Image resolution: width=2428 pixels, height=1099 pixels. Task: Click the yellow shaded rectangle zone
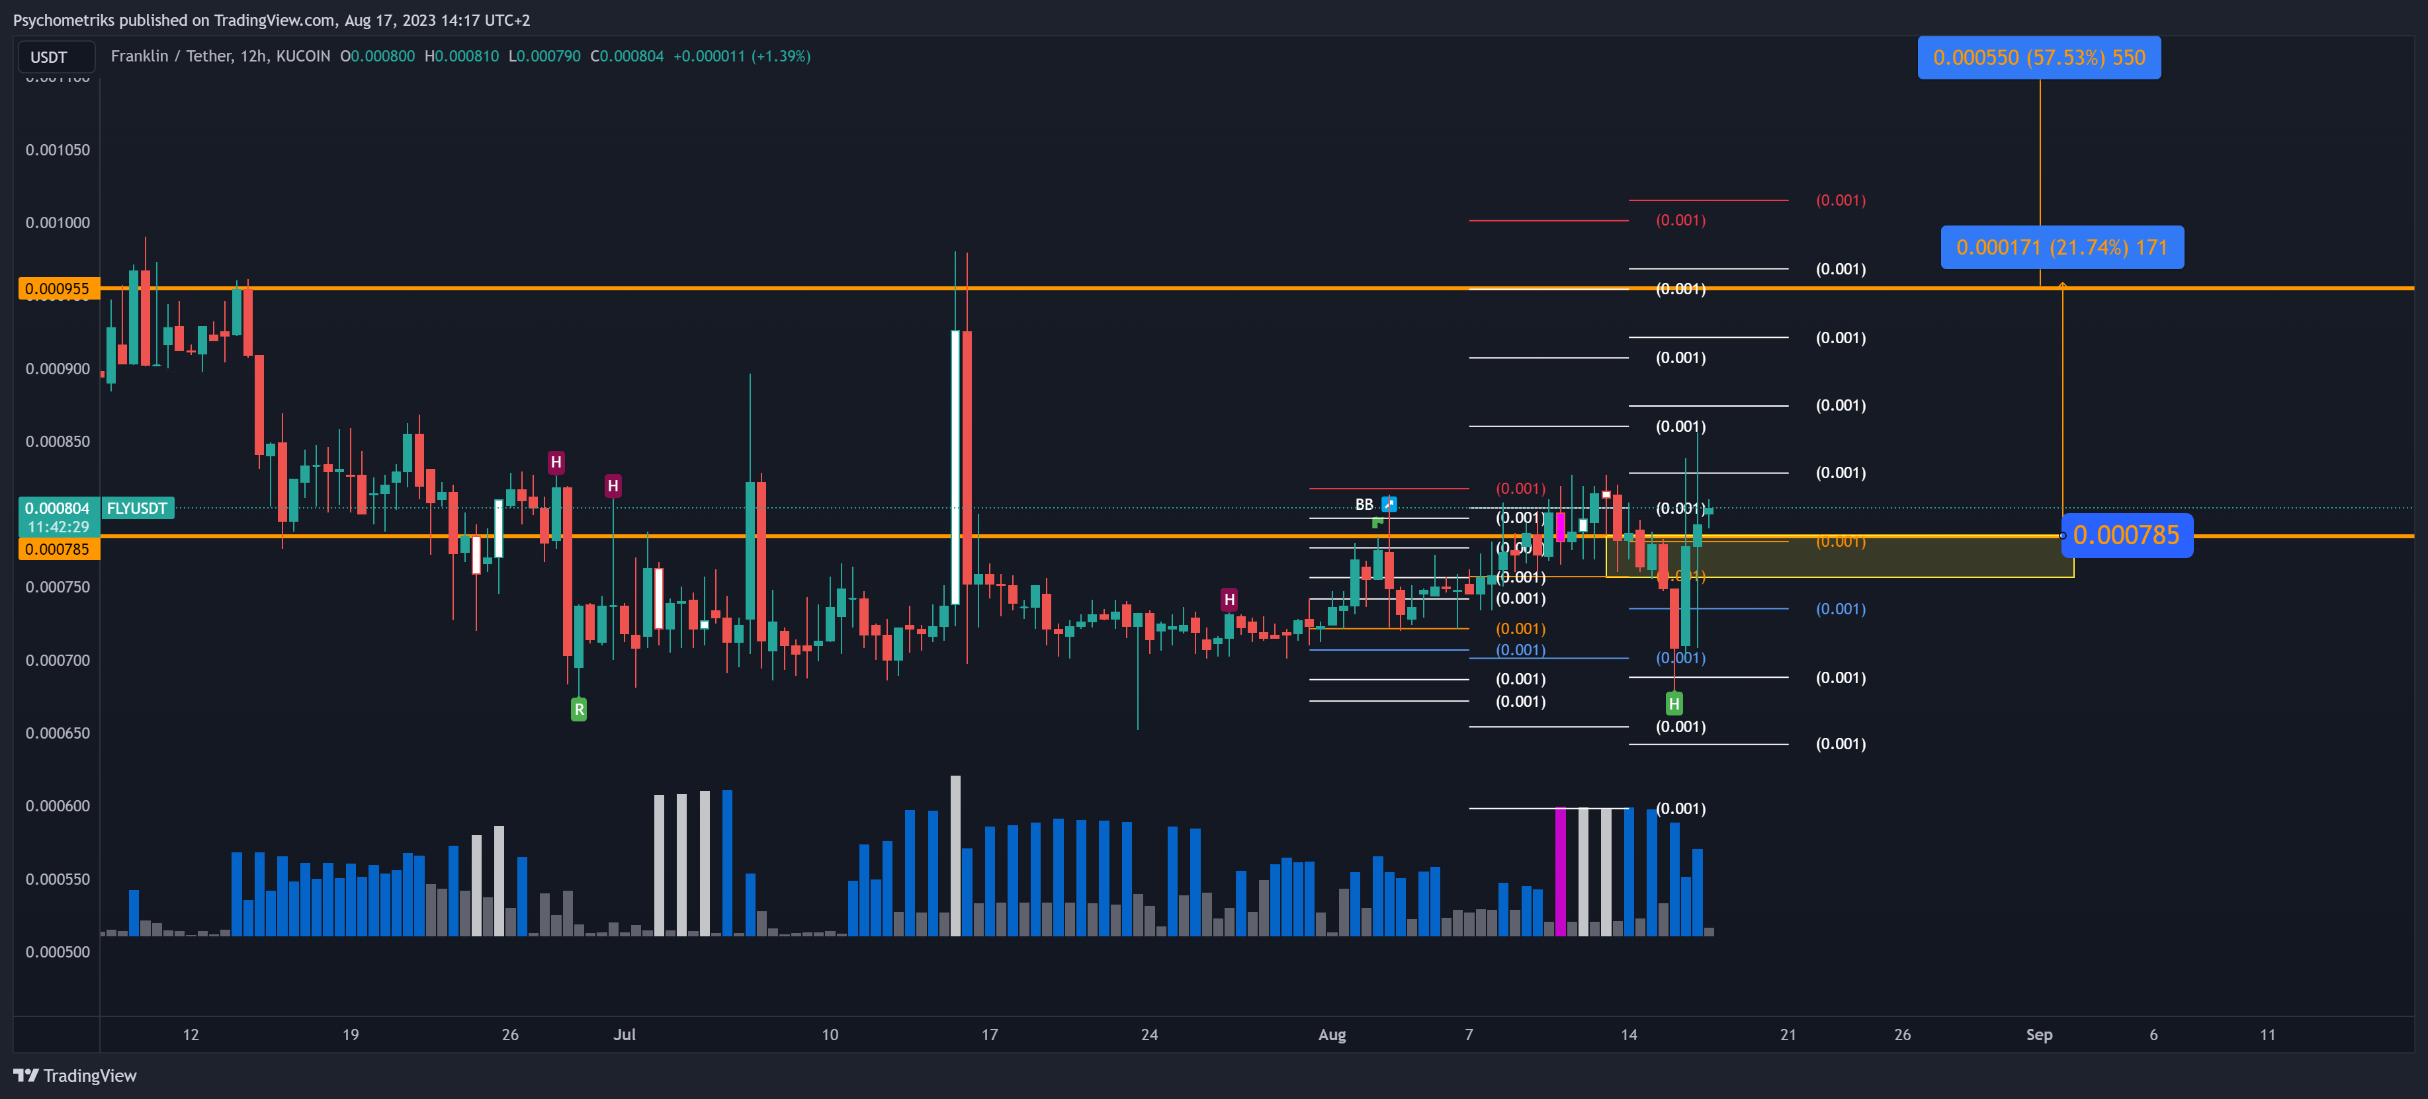point(1839,557)
